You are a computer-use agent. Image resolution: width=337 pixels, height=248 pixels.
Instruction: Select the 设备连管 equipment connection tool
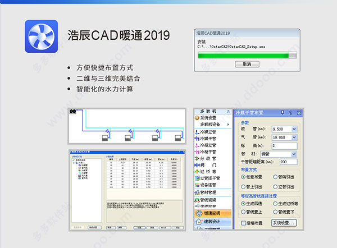(x=206, y=185)
